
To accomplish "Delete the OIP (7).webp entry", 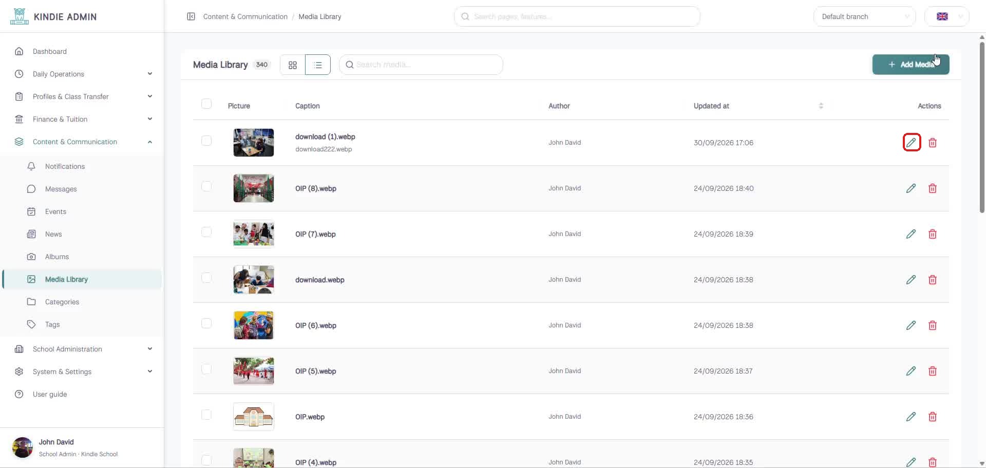I will tap(933, 234).
